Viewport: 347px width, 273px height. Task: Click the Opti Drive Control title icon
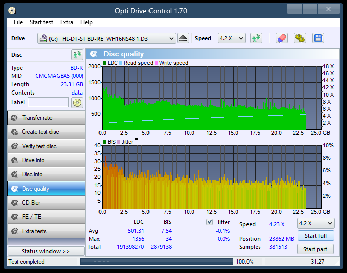point(12,10)
